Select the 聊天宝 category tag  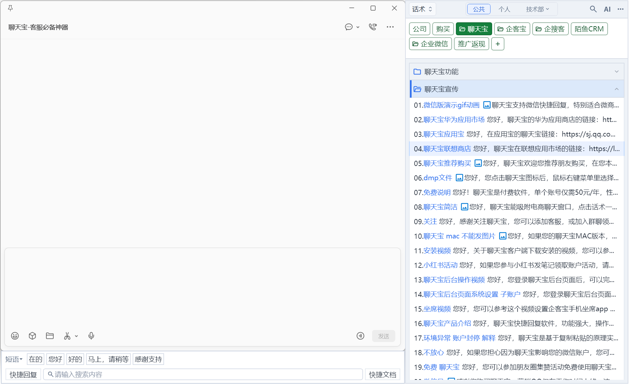pos(474,29)
